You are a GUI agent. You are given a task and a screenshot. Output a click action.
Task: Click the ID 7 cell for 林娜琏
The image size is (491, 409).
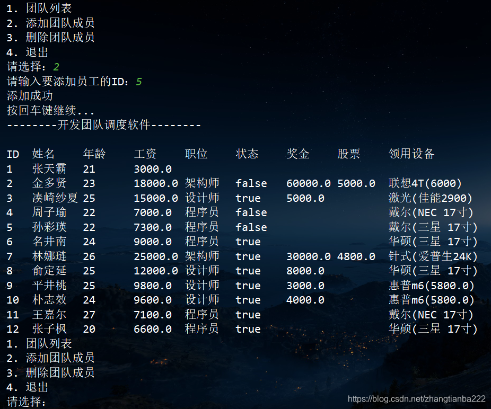(x=10, y=256)
